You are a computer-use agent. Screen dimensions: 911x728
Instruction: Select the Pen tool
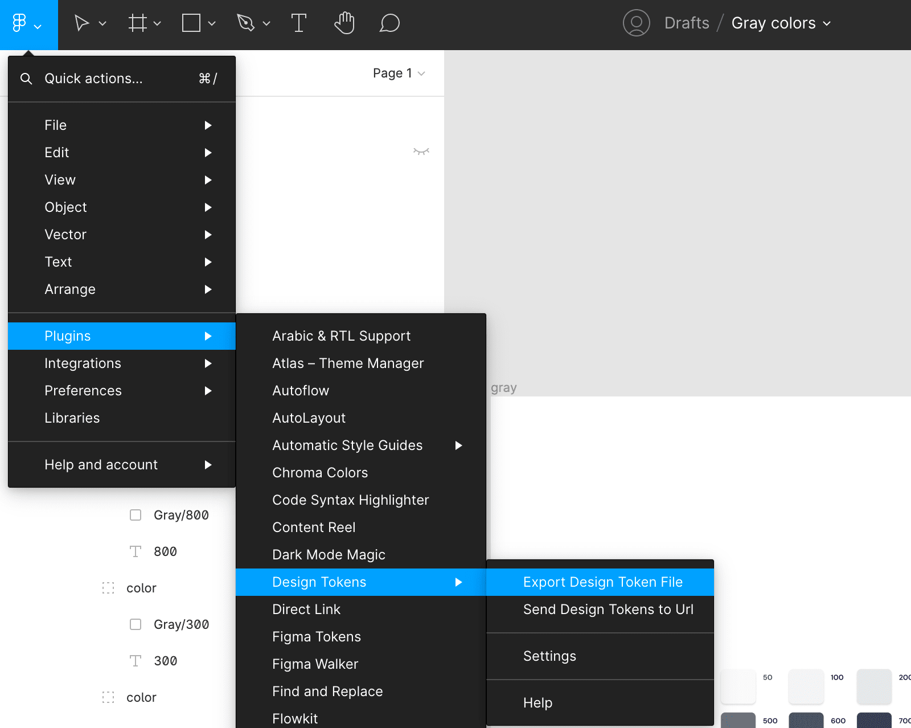[x=245, y=23]
